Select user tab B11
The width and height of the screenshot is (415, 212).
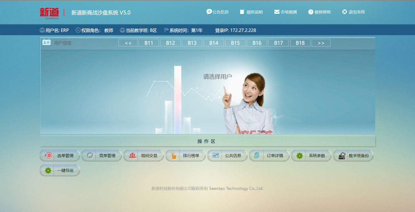point(149,43)
